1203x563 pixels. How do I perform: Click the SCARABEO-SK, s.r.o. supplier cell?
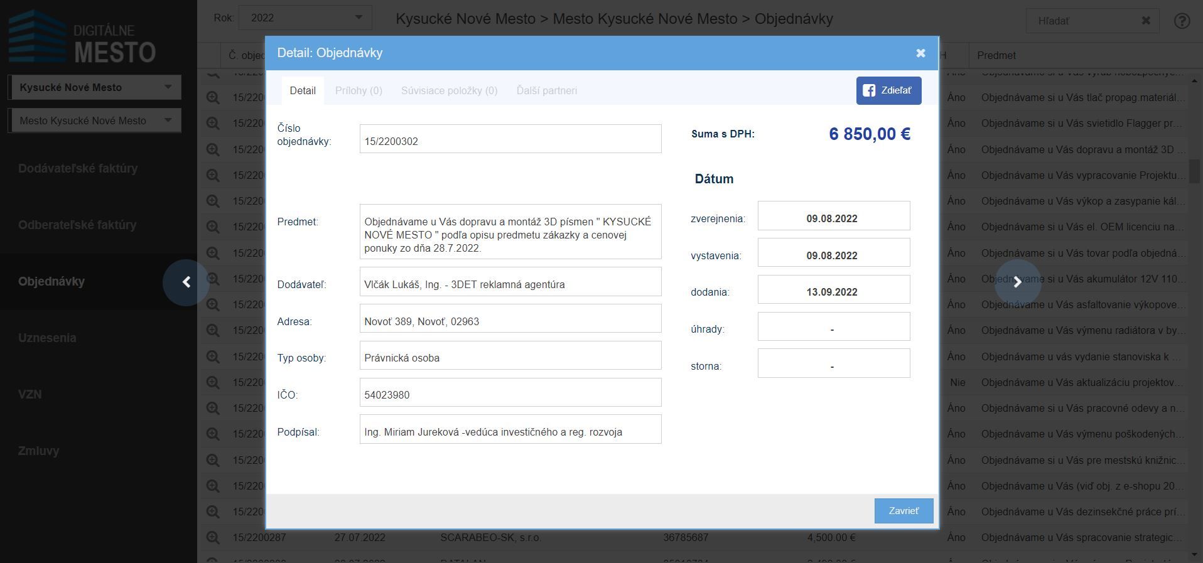pos(491,537)
